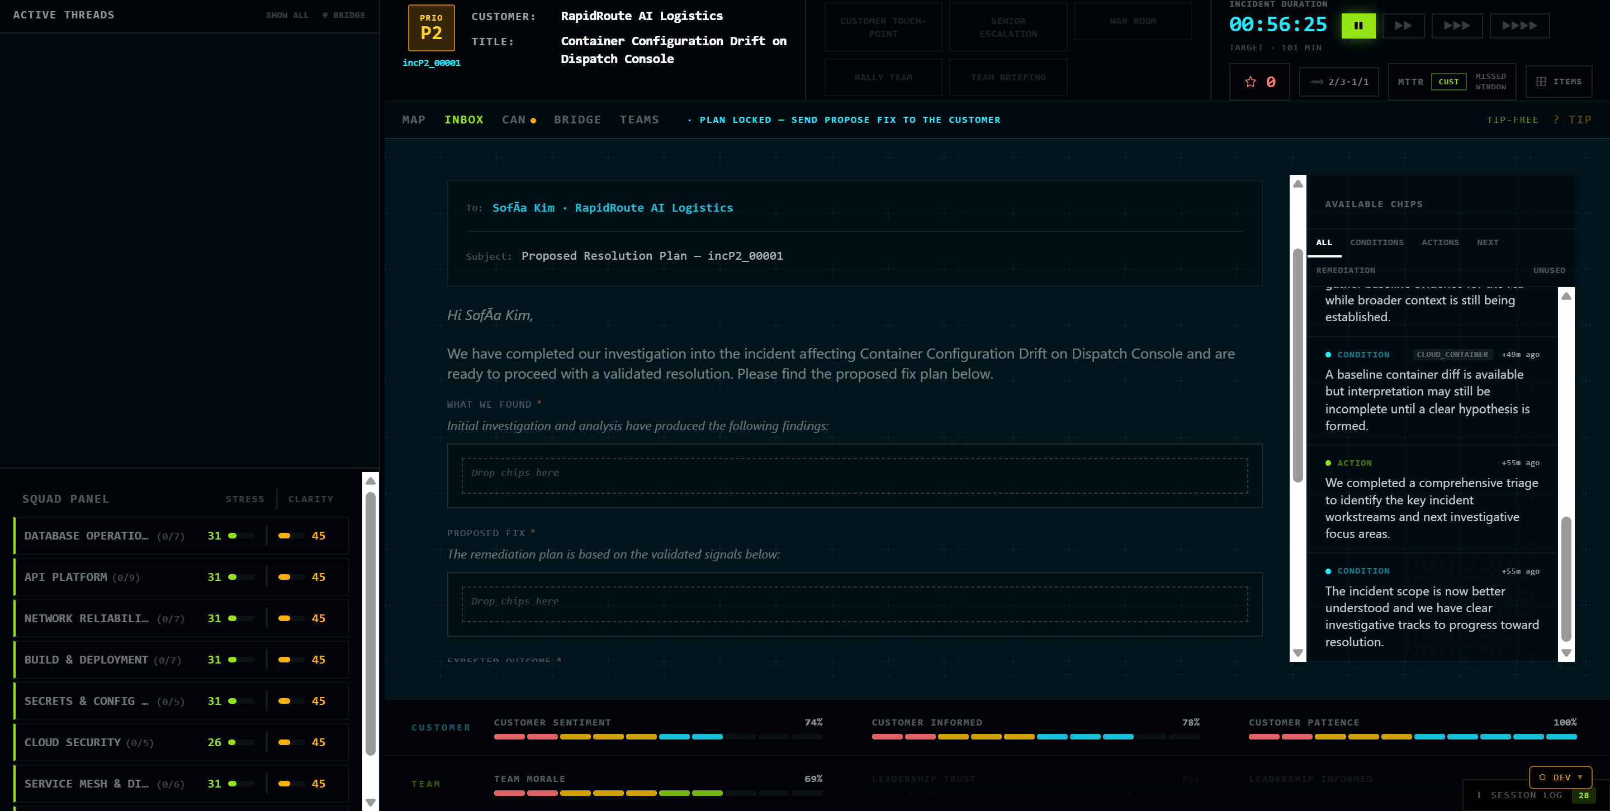
Task: Expand the CLOUD SECURITY squad row
Action: (x=181, y=742)
